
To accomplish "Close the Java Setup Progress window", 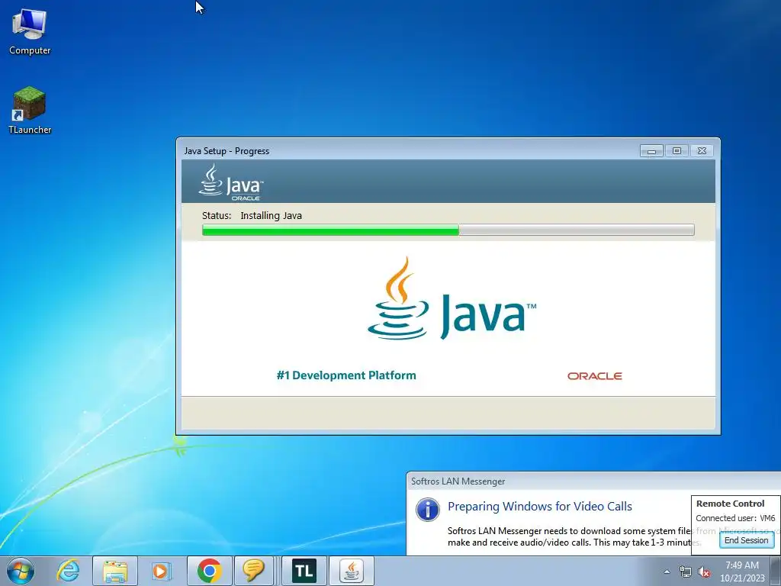I will 702,150.
